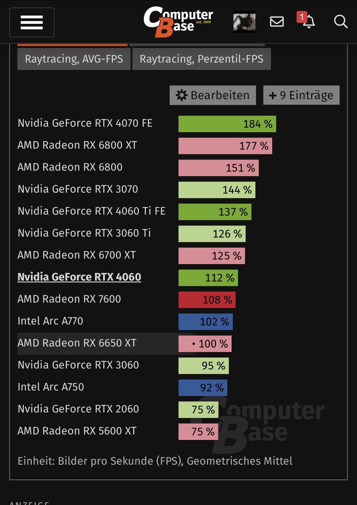Click the RX 7600 red 108 % bar
The image size is (357, 505).
[x=207, y=300]
